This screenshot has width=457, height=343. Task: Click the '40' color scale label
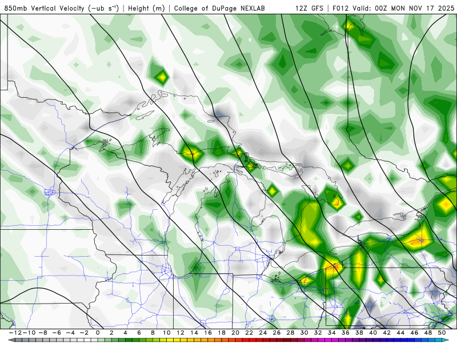pyautogui.click(x=373, y=333)
